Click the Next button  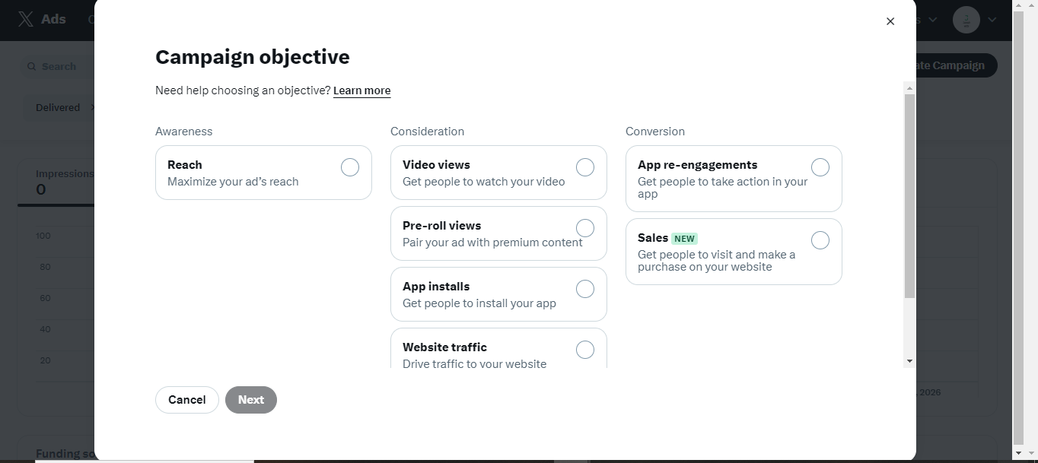click(251, 400)
